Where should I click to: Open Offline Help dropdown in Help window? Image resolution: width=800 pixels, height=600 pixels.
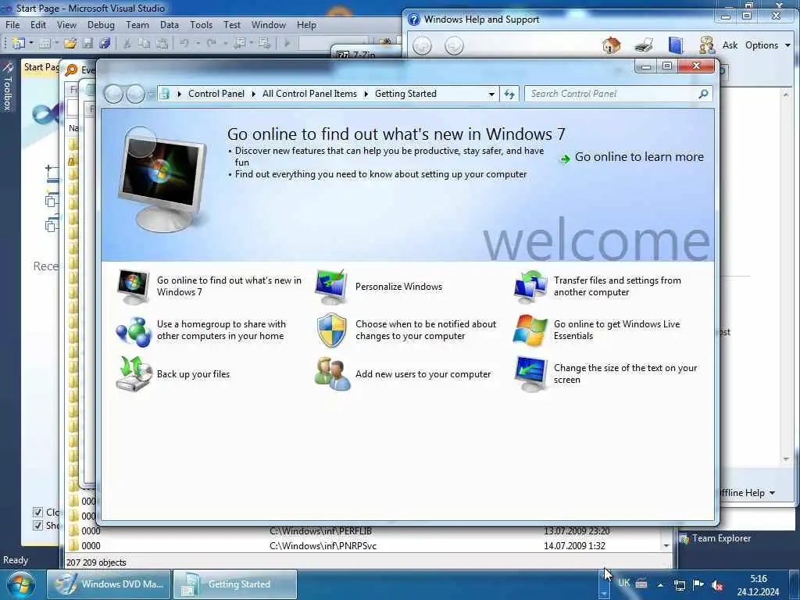pos(747,493)
